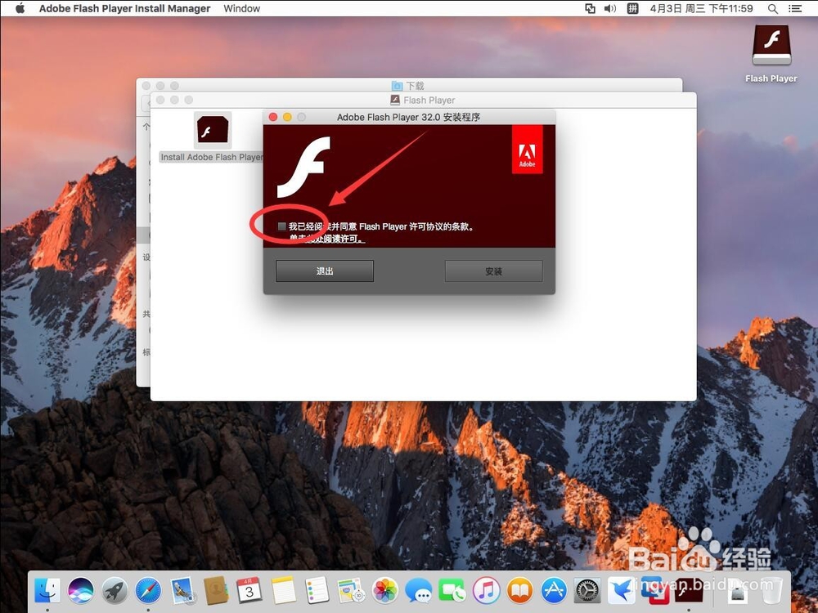Viewport: 818px width, 613px height.
Task: Close the Adobe Flash Player 32.0 installer window
Action: pos(273,117)
